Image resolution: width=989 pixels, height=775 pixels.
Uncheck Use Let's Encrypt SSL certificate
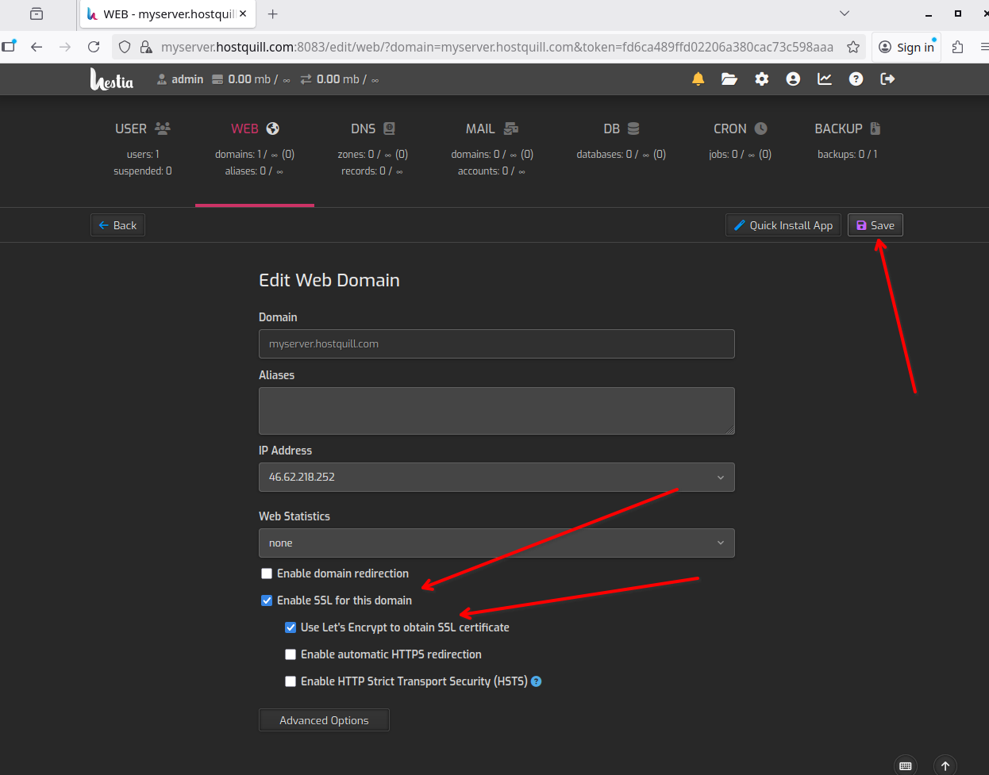[x=291, y=627]
